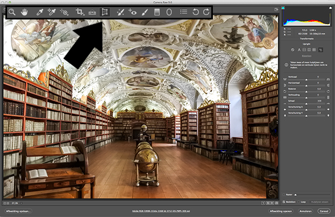Select the Red Eye Removal tool

132,12
